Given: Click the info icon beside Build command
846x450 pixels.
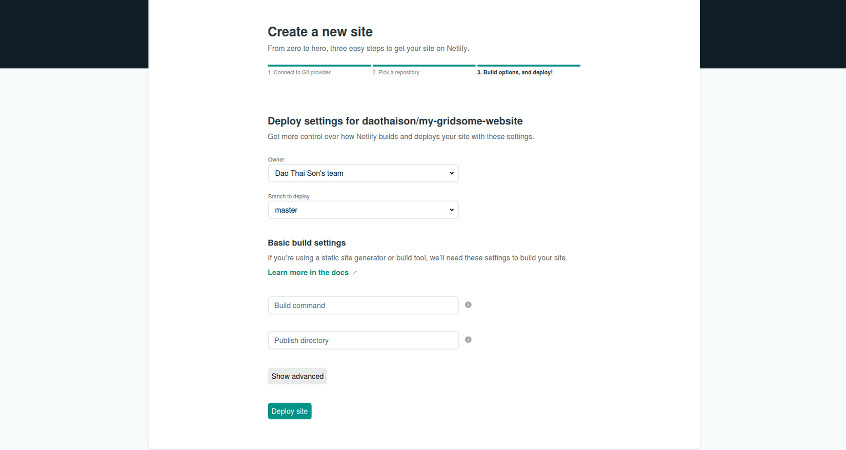Looking at the screenshot, I should 468,305.
